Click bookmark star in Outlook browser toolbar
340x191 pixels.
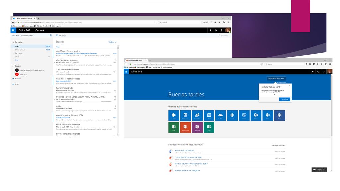pos(204,22)
